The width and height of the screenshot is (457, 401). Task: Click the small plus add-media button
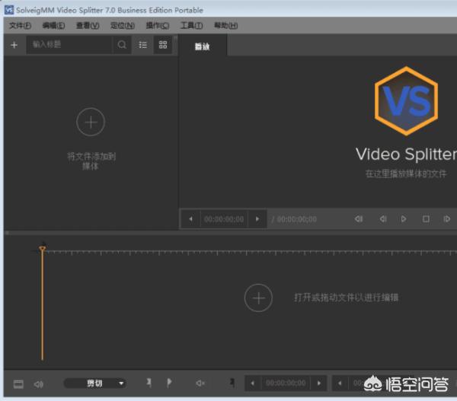coord(14,45)
